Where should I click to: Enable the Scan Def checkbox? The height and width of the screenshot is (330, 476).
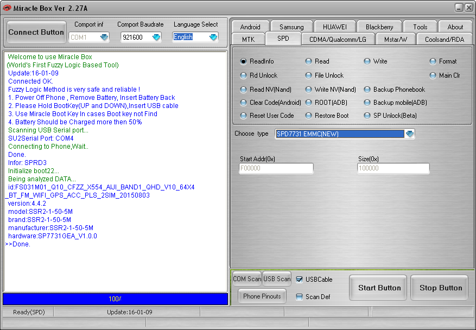tap(299, 296)
